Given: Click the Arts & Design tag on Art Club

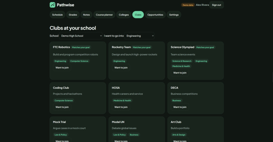Looking at the screenshot, I should click(179, 135).
